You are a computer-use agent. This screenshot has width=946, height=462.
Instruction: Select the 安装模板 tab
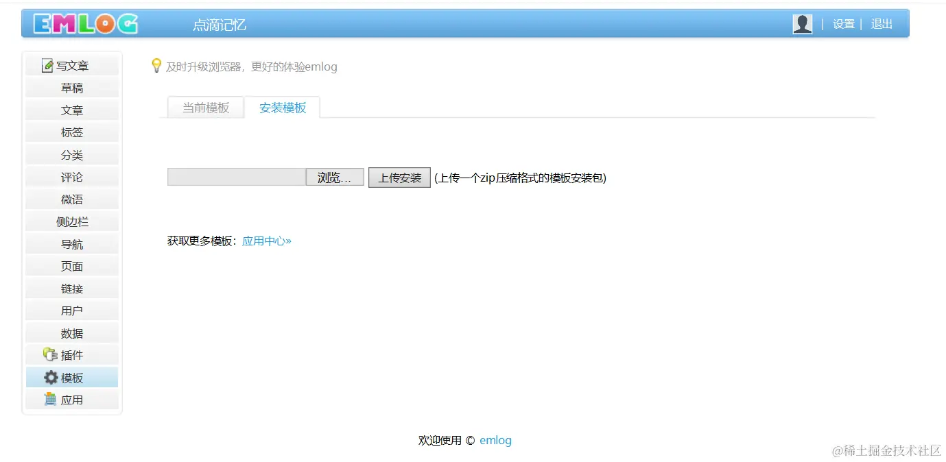click(283, 107)
